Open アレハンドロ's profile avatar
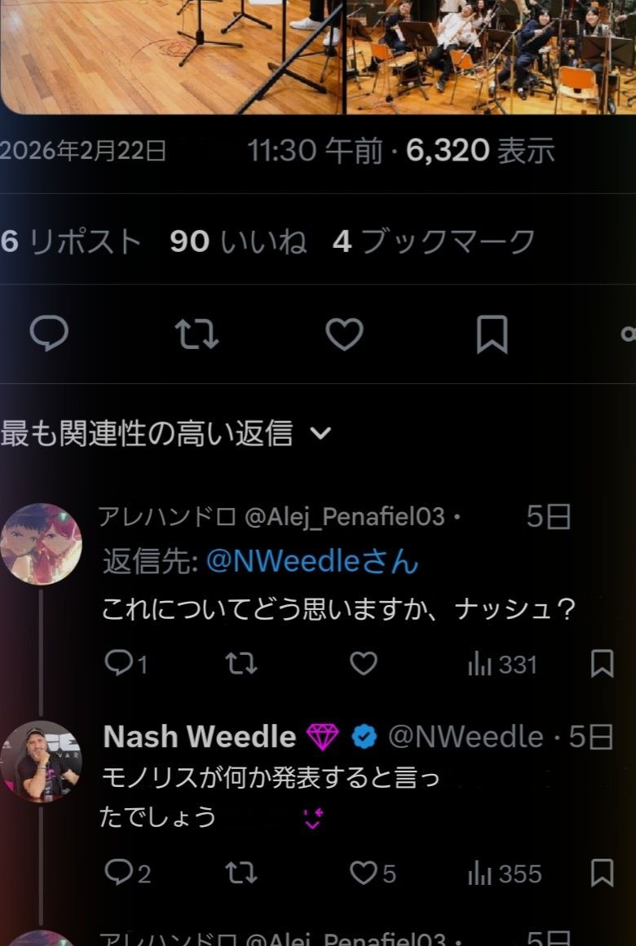636x946 pixels. pyautogui.click(x=41, y=544)
